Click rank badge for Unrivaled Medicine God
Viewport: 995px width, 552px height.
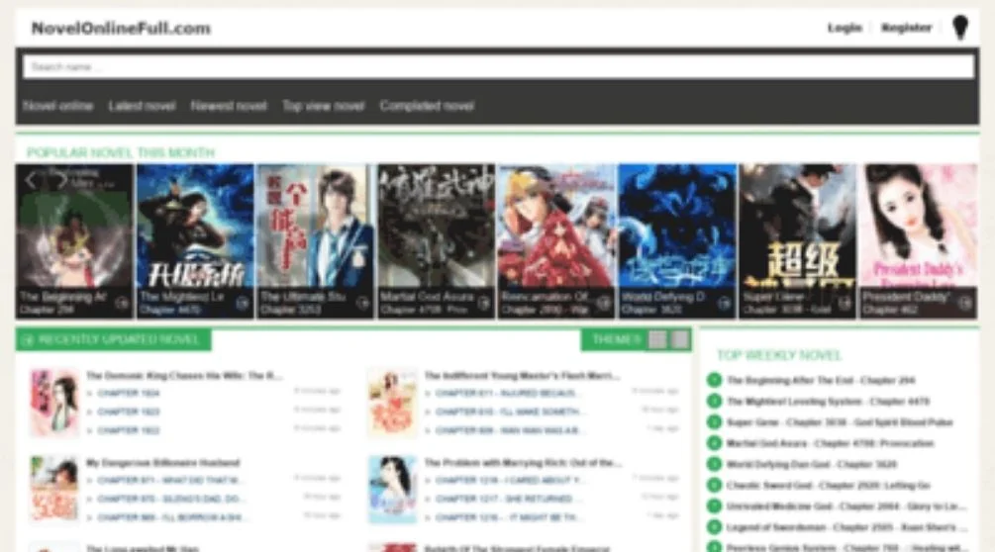click(x=714, y=506)
